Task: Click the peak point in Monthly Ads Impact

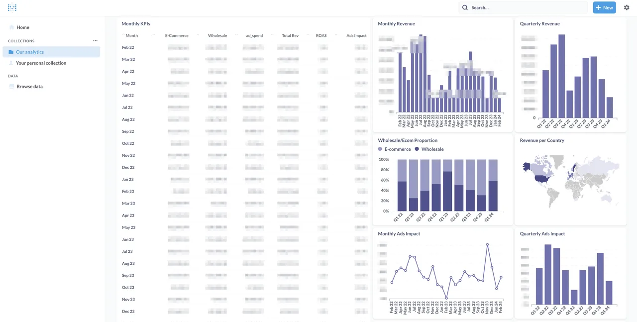Action: [487, 244]
